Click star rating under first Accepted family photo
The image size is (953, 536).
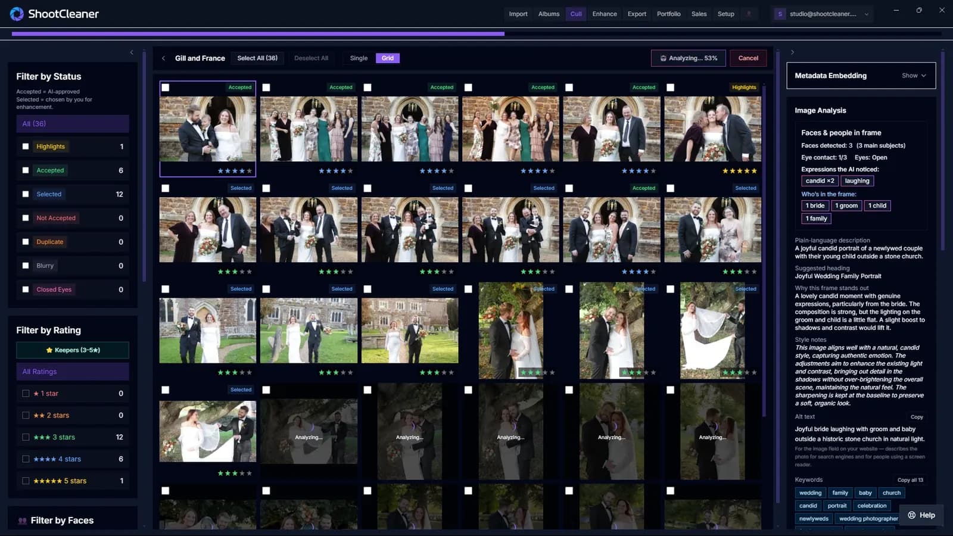point(235,171)
